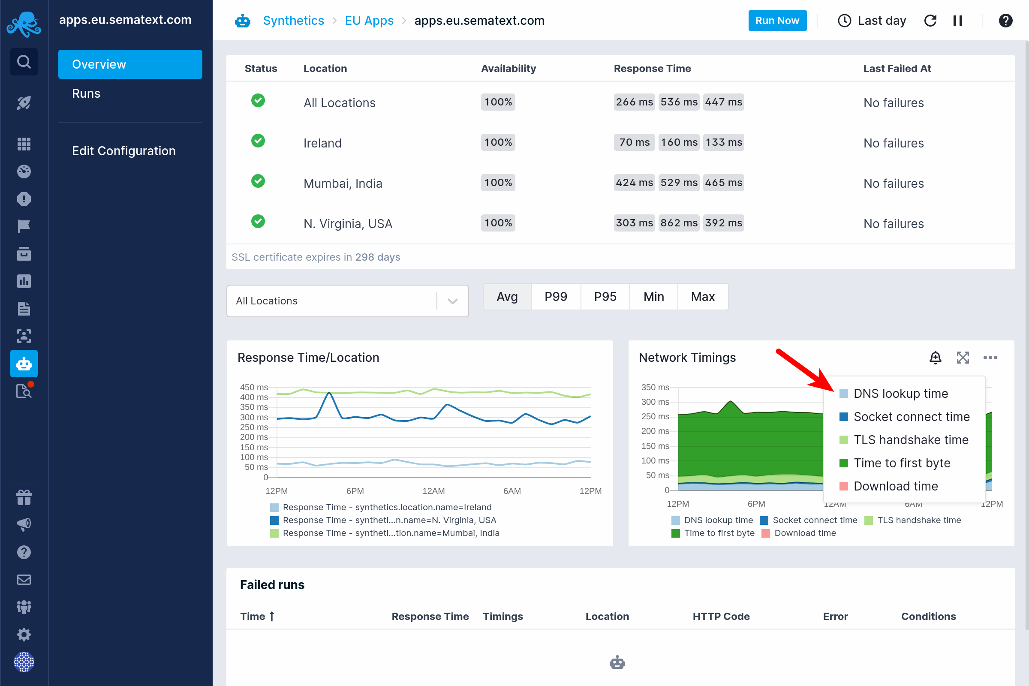Toggle the P99 response time view
Screen dimensions: 1029x686
[556, 297]
